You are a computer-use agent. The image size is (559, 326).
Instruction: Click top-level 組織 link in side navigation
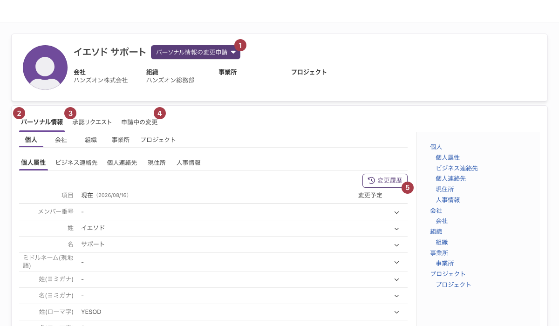click(x=436, y=231)
